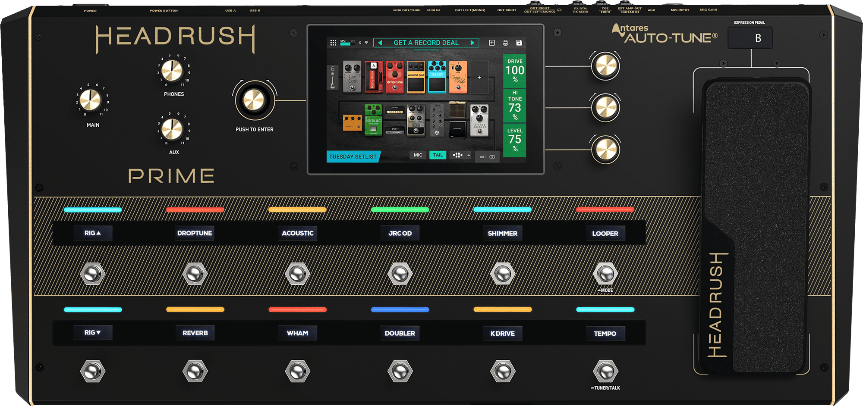Go to the next rig with the right arrow
The height and width of the screenshot is (406, 863).
coord(472,43)
